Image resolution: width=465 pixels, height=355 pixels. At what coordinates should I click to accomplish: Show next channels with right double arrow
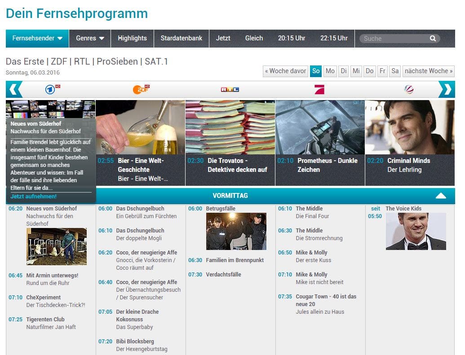coord(447,89)
